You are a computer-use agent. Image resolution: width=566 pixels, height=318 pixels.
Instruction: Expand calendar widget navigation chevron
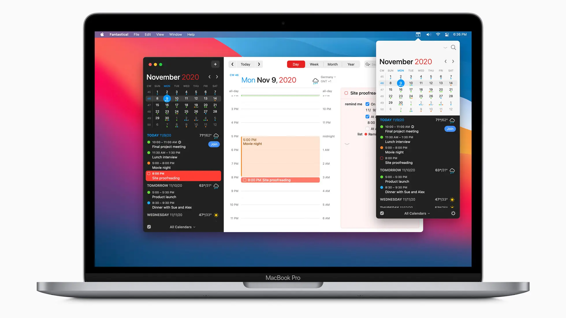click(x=445, y=47)
